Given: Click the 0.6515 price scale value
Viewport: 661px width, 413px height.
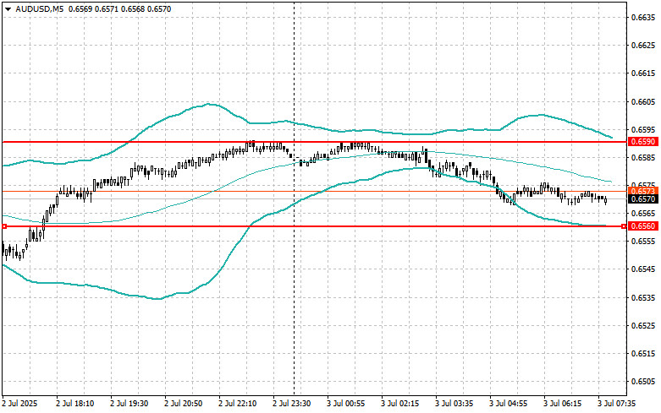Looking at the screenshot, I should [x=643, y=354].
